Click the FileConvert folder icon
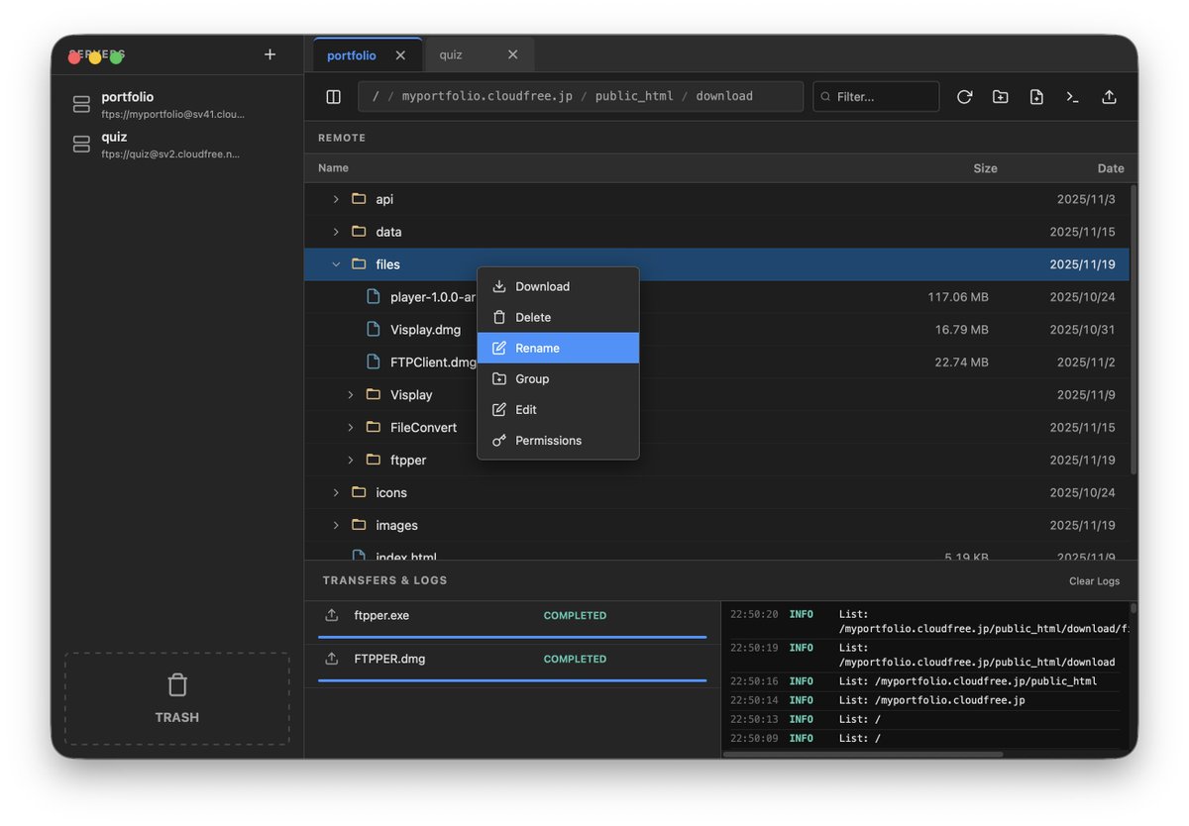This screenshot has height=826, width=1189. pyautogui.click(x=374, y=427)
